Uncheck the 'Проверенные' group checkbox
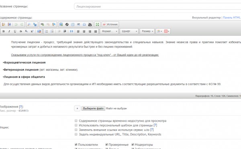Viewport: 241px width, 149px height. point(106,145)
